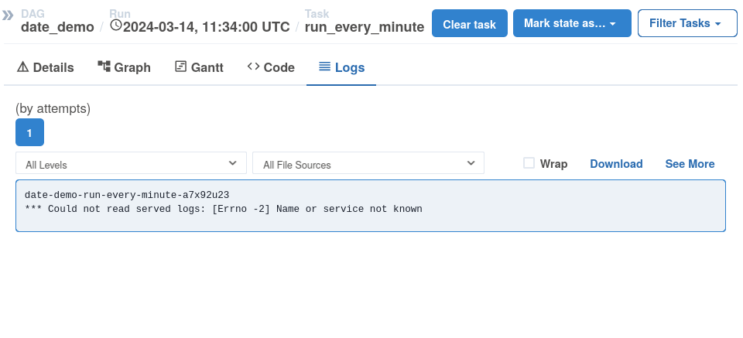743x338 pixels.
Task: Click the See More link
Action: point(690,164)
